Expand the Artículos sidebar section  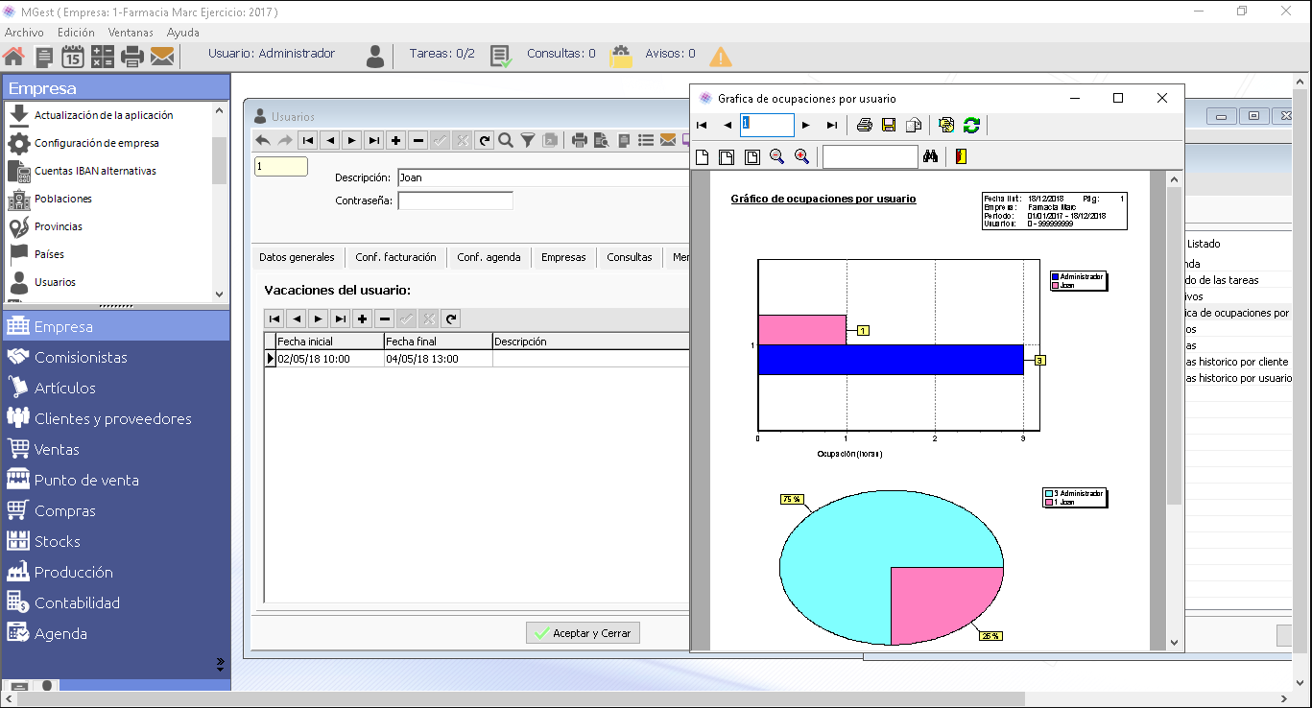tap(115, 388)
